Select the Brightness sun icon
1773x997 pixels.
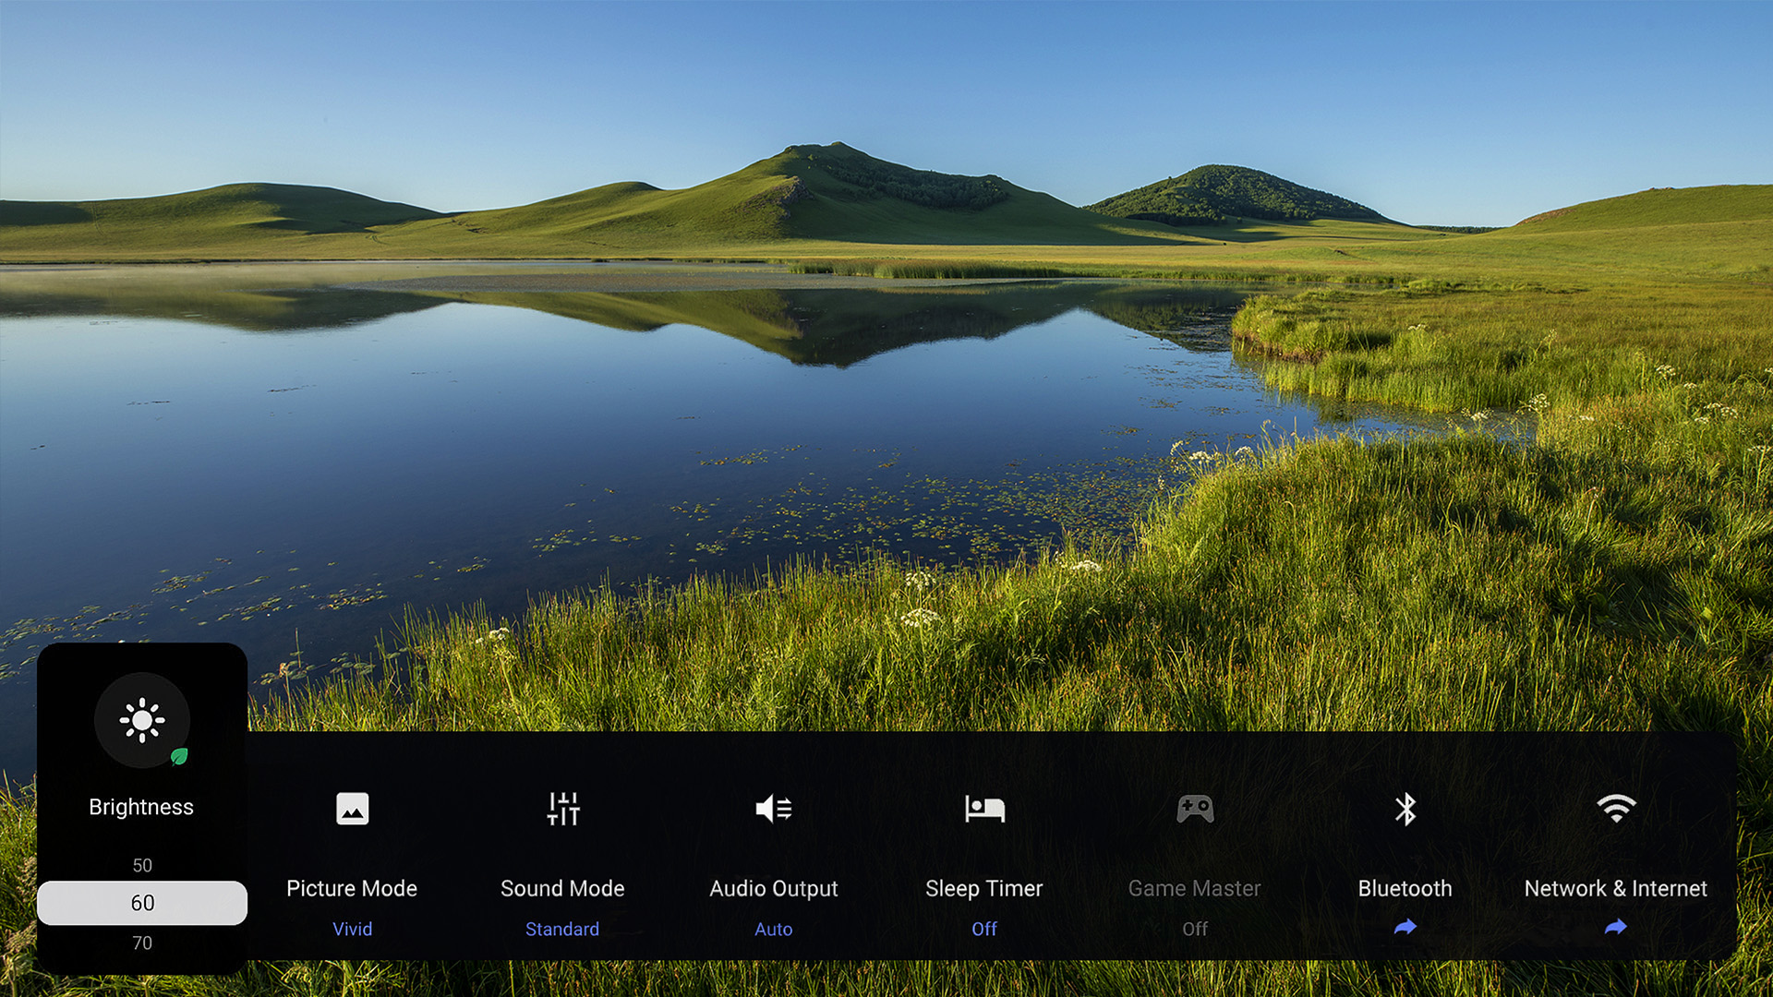tap(141, 721)
